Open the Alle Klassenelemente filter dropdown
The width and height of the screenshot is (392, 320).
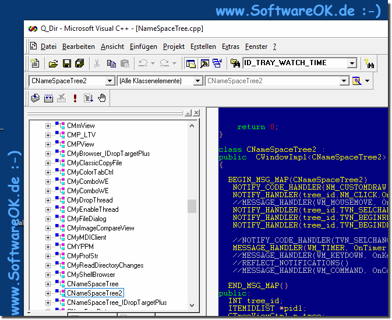197,81
